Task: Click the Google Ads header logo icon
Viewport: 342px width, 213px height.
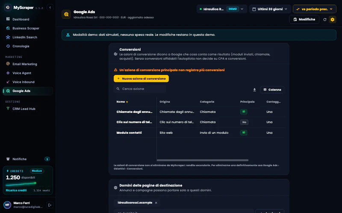Action: tap(66, 14)
